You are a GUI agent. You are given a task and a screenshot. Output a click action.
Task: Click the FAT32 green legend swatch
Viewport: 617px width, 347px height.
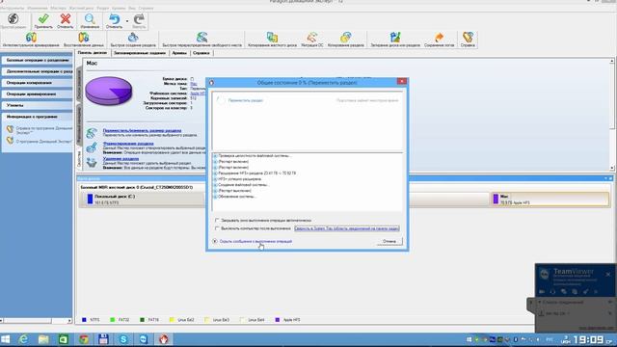pos(112,320)
